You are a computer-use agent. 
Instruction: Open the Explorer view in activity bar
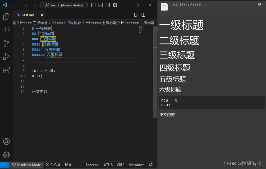click(x=6, y=16)
